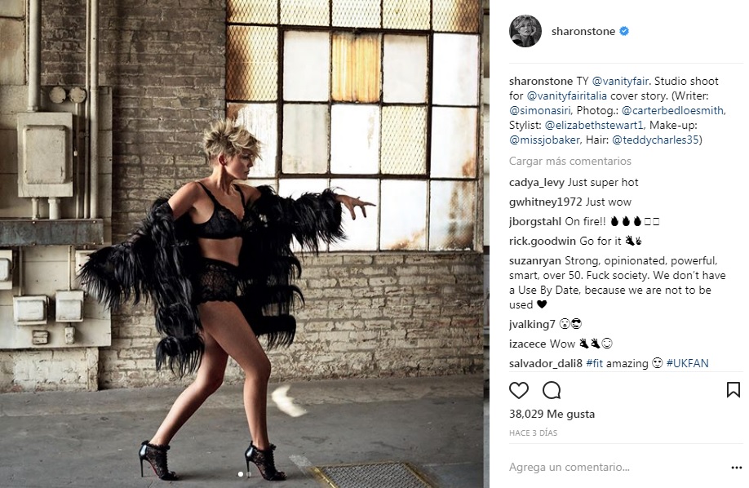Expand Cargar más comentarios

coord(570,161)
